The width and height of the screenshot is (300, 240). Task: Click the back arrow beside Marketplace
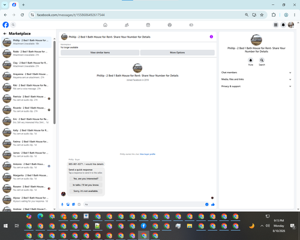[5, 34]
